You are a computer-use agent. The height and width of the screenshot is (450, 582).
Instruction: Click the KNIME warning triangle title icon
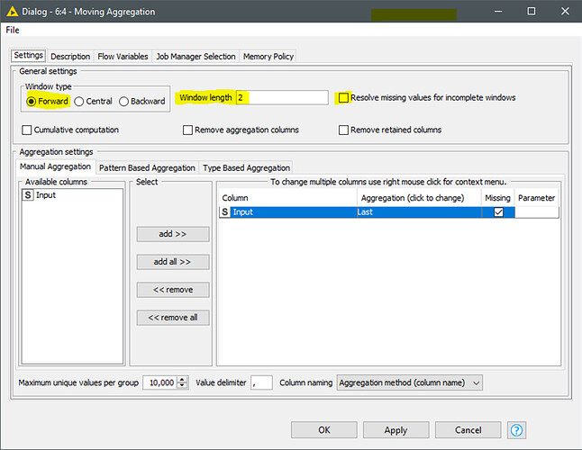(12, 12)
